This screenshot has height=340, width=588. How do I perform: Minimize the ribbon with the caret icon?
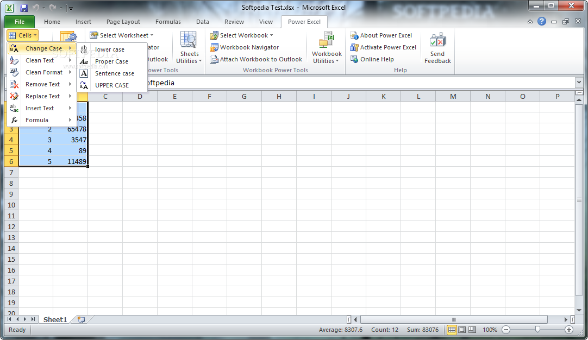pyautogui.click(x=530, y=22)
